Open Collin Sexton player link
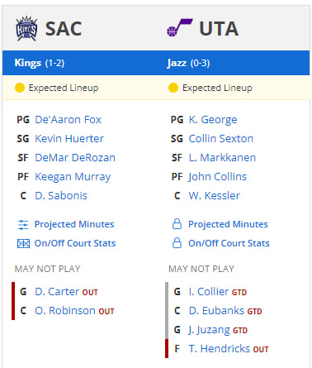The width and height of the screenshot is (312, 368). 221,139
